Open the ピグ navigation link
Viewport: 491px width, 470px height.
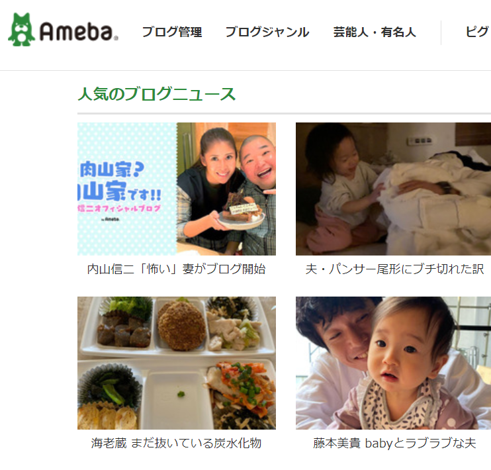coord(478,32)
